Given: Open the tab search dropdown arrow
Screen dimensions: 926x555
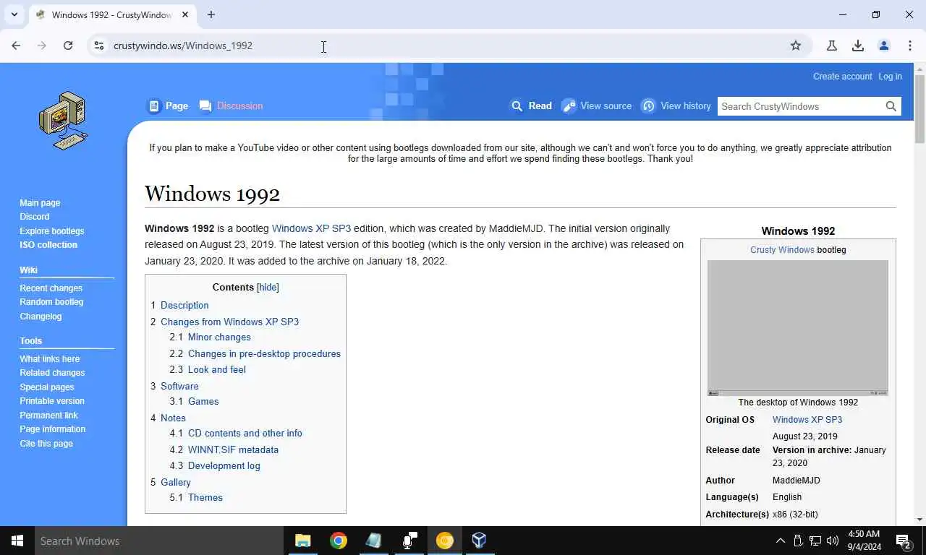Looking at the screenshot, I should coord(14,14).
